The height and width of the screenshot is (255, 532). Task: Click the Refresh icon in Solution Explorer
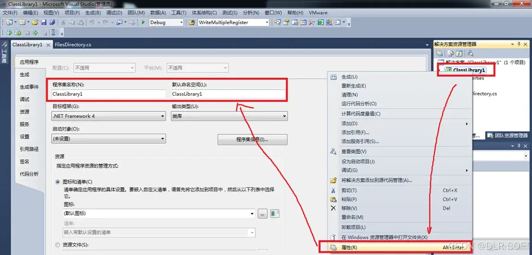pos(459,53)
